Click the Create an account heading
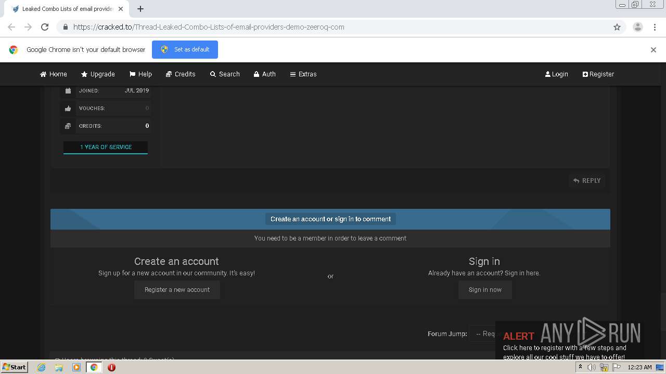This screenshot has height=374, width=666. click(176, 261)
